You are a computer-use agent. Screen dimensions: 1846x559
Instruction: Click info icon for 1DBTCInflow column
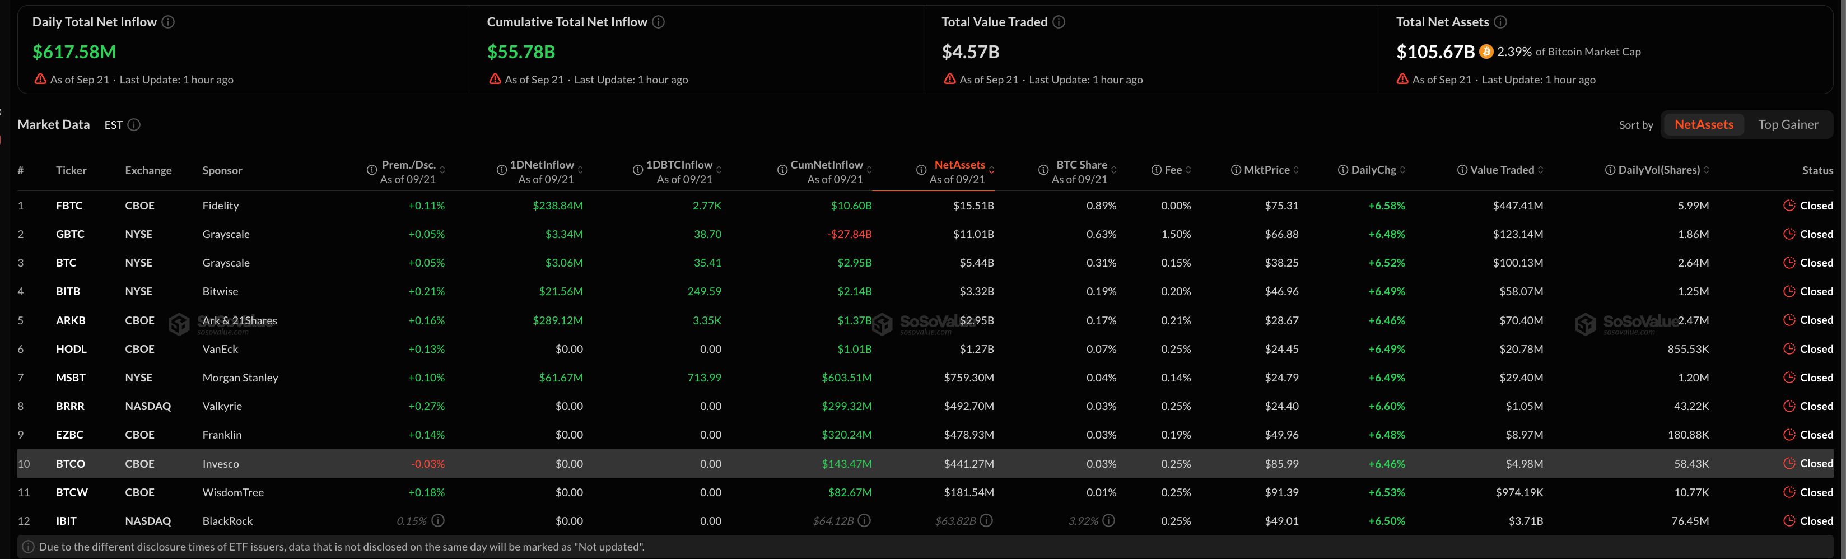click(638, 170)
